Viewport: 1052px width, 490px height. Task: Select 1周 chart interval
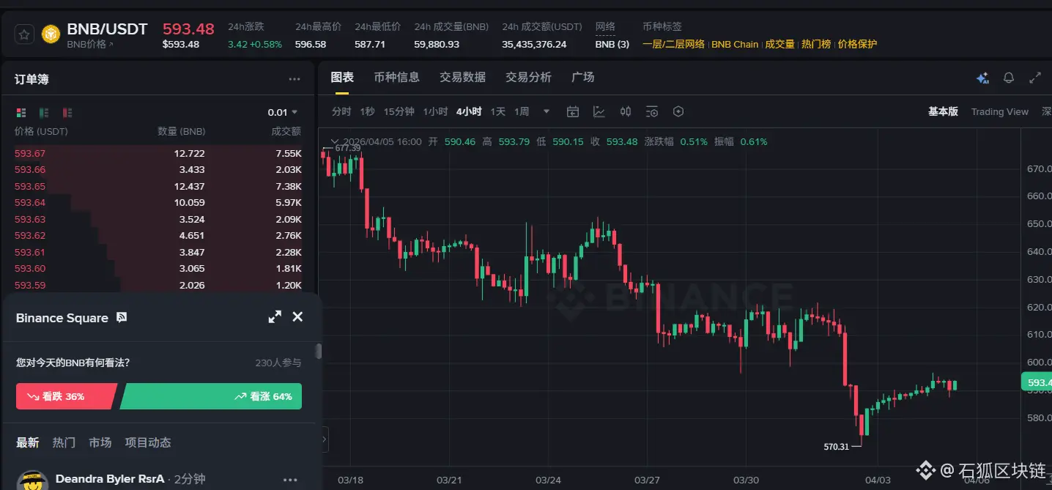coord(522,111)
